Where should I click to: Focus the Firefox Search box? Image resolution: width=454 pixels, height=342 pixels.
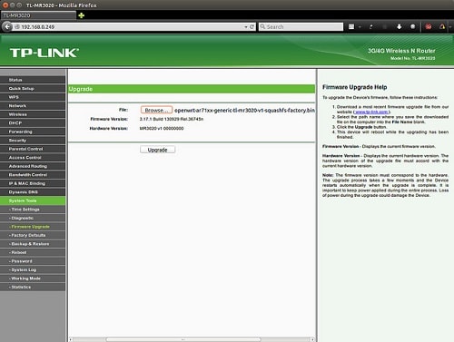coord(301,27)
